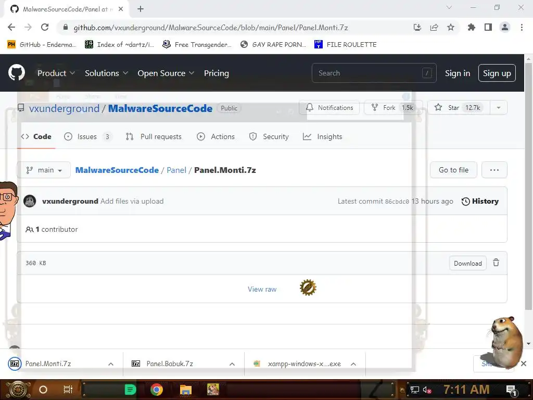This screenshot has width=533, height=400.
Task: Click the install app icon in the address bar
Action: 417,28
